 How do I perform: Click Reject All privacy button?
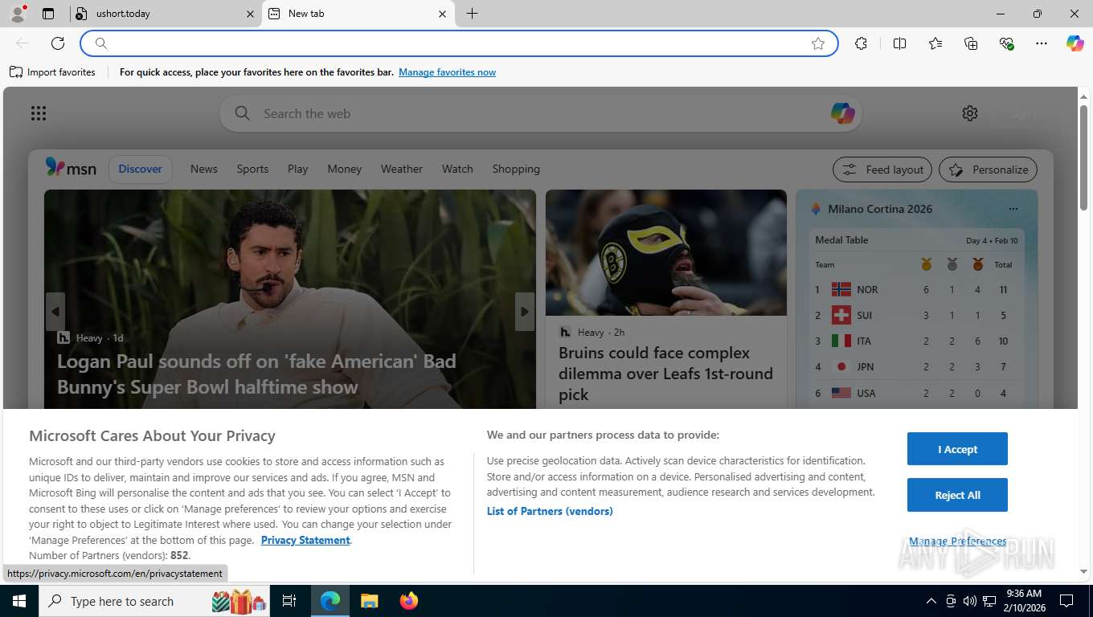coord(957,495)
